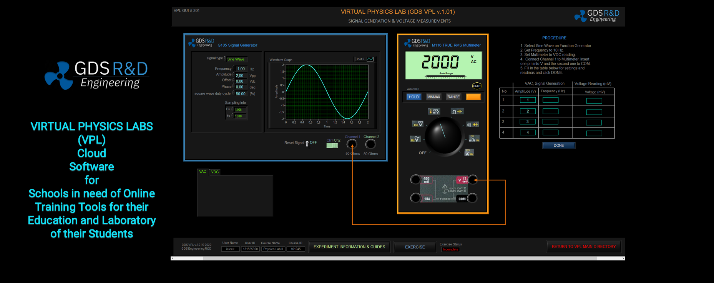This screenshot has height=283, width=714.
Task: Switch to the VAC tab
Action: pyautogui.click(x=203, y=172)
